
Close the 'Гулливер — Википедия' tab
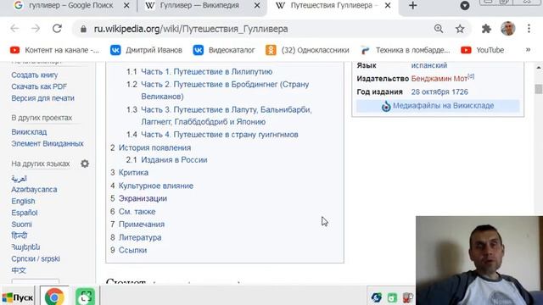tap(257, 6)
